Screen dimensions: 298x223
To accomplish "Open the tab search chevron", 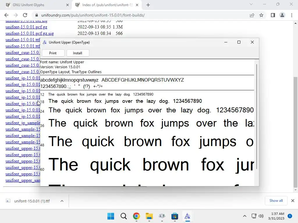I will tap(251, 4).
